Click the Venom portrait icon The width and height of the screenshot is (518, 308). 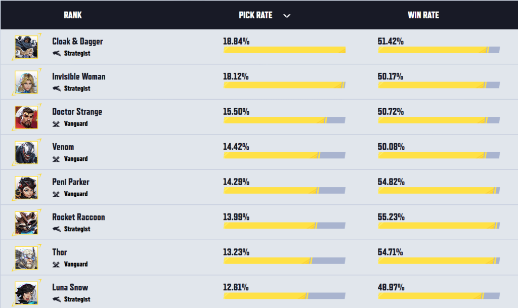[26, 153]
